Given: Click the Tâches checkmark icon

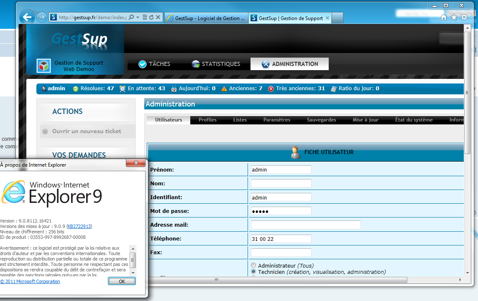Looking at the screenshot, I should click(142, 64).
